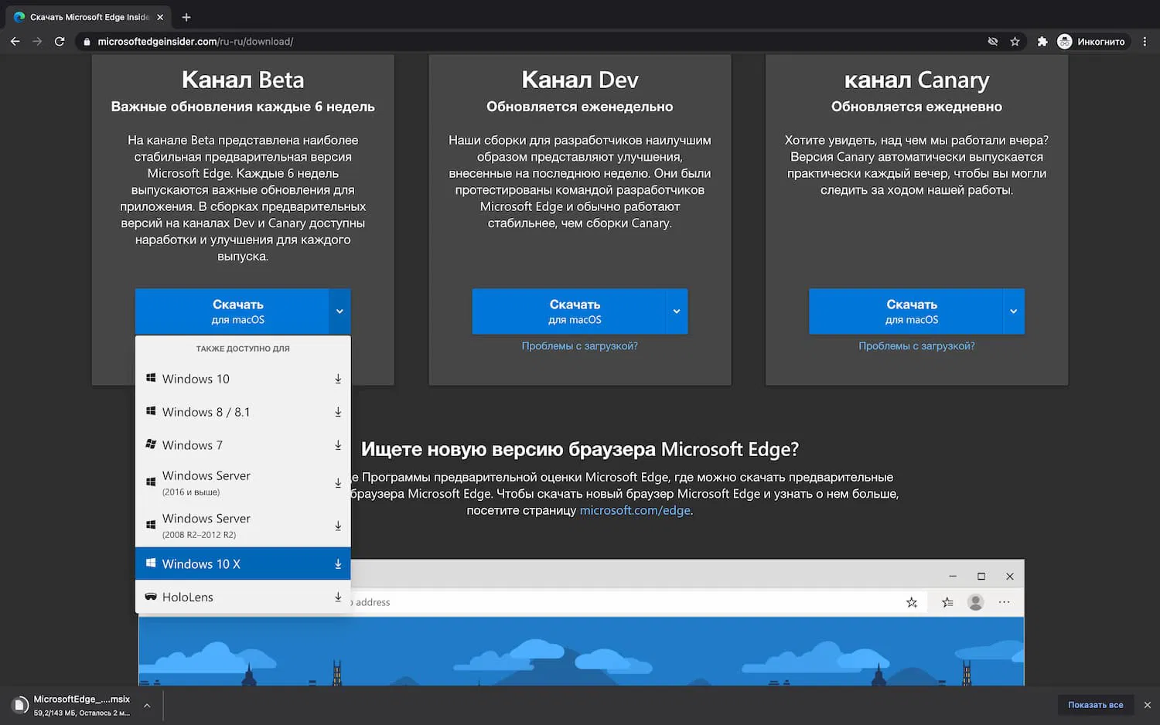Open the microsoft.com/edge link
This screenshot has height=725, width=1160.
tap(634, 510)
